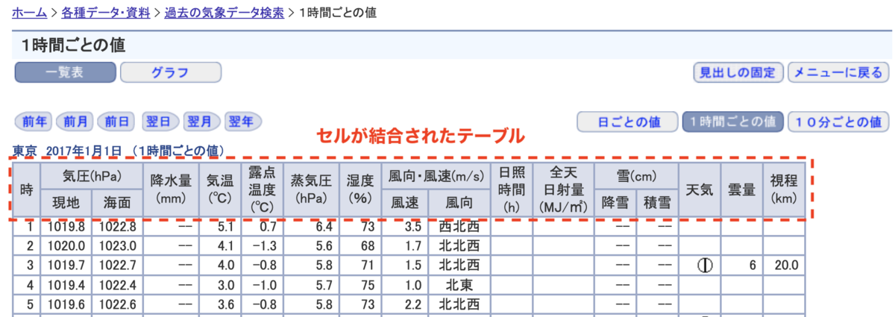Click the 見出しの固定 button

[x=738, y=73]
